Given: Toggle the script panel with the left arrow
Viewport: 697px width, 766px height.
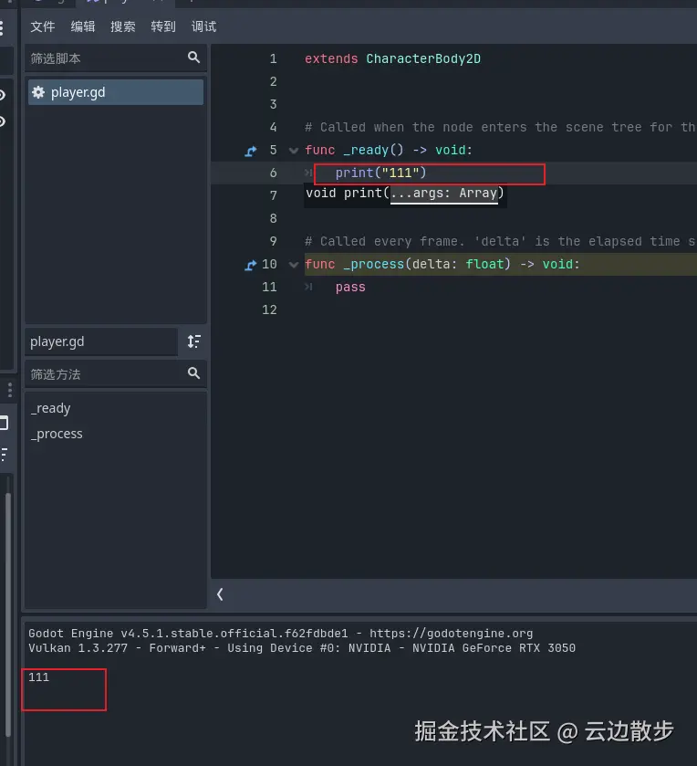Looking at the screenshot, I should (x=220, y=594).
